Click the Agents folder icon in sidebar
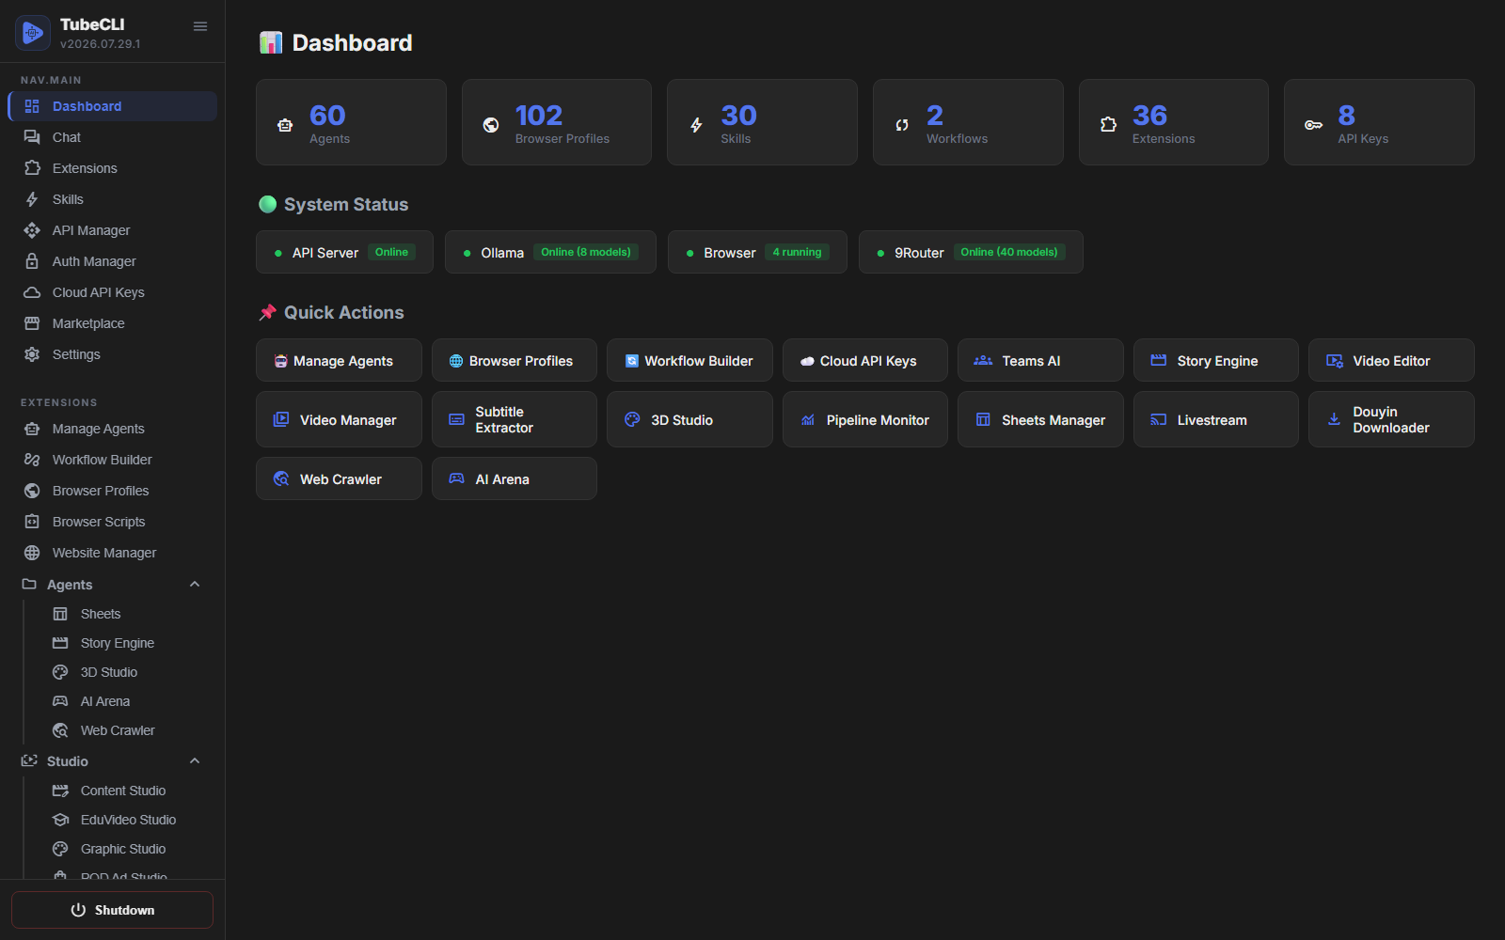 pos(29,584)
